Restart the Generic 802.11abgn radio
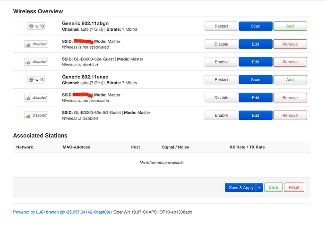The image size is (326, 225). click(x=221, y=26)
